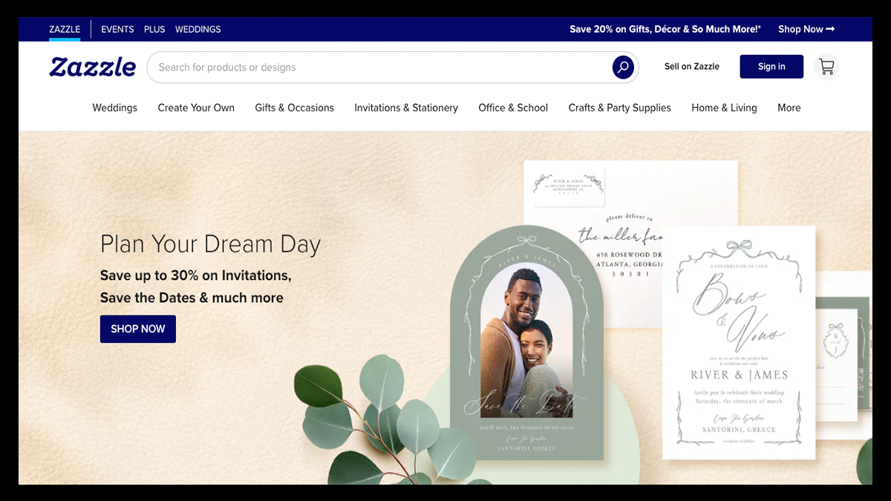This screenshot has width=891, height=501.
Task: Open the Weddings category menu
Action: 114,108
